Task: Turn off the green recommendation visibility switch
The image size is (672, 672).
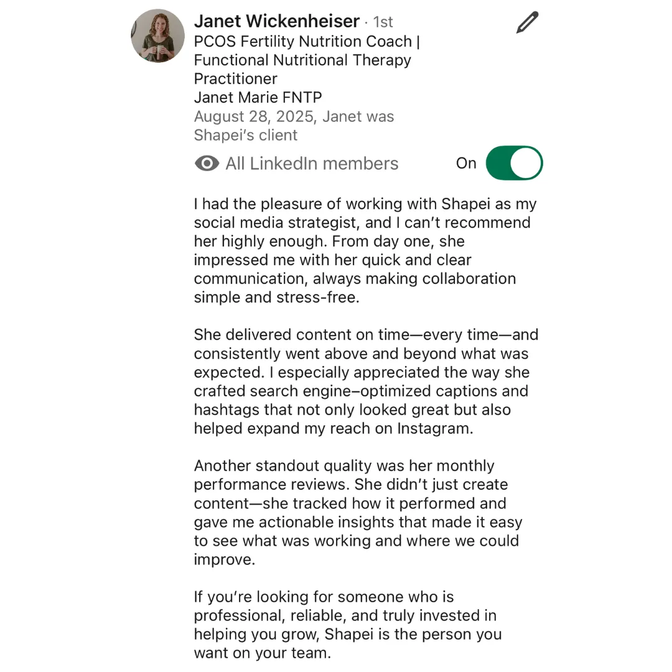Action: 515,163
